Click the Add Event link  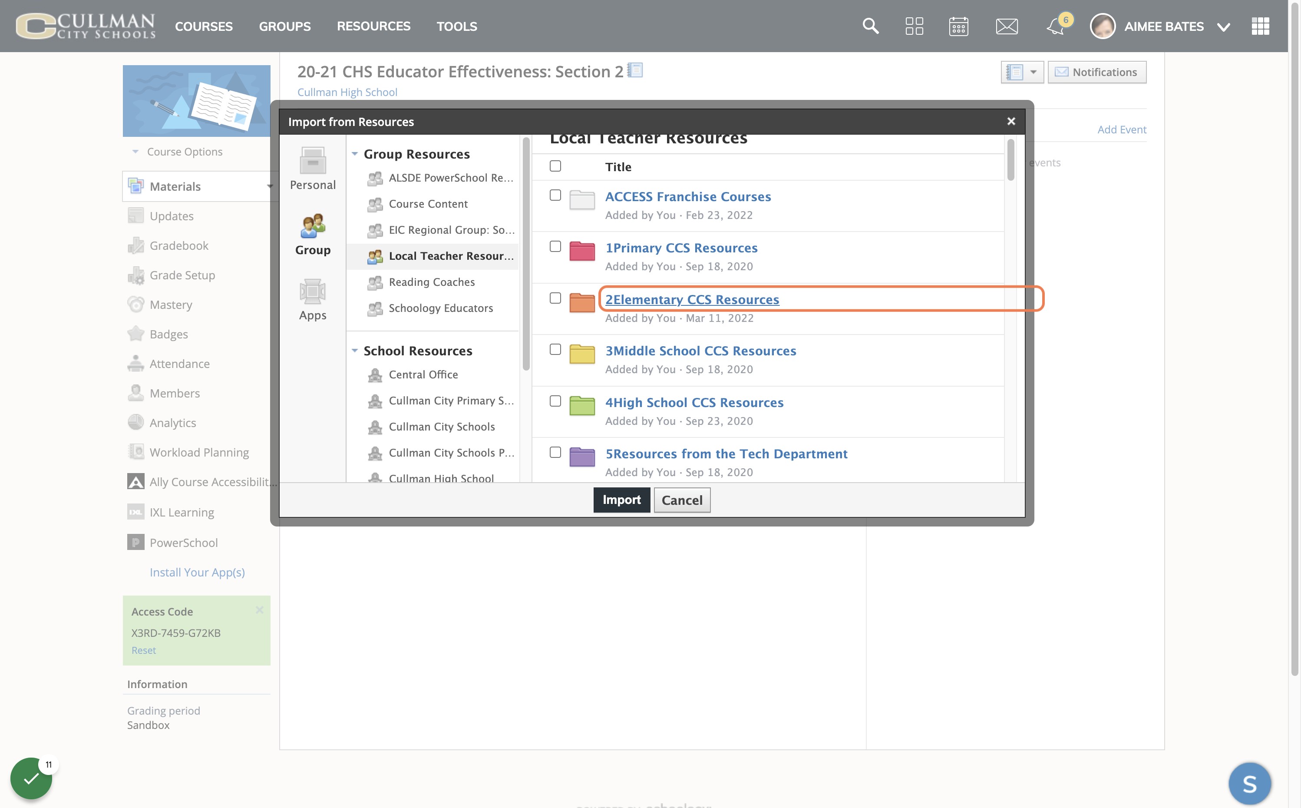click(1122, 129)
